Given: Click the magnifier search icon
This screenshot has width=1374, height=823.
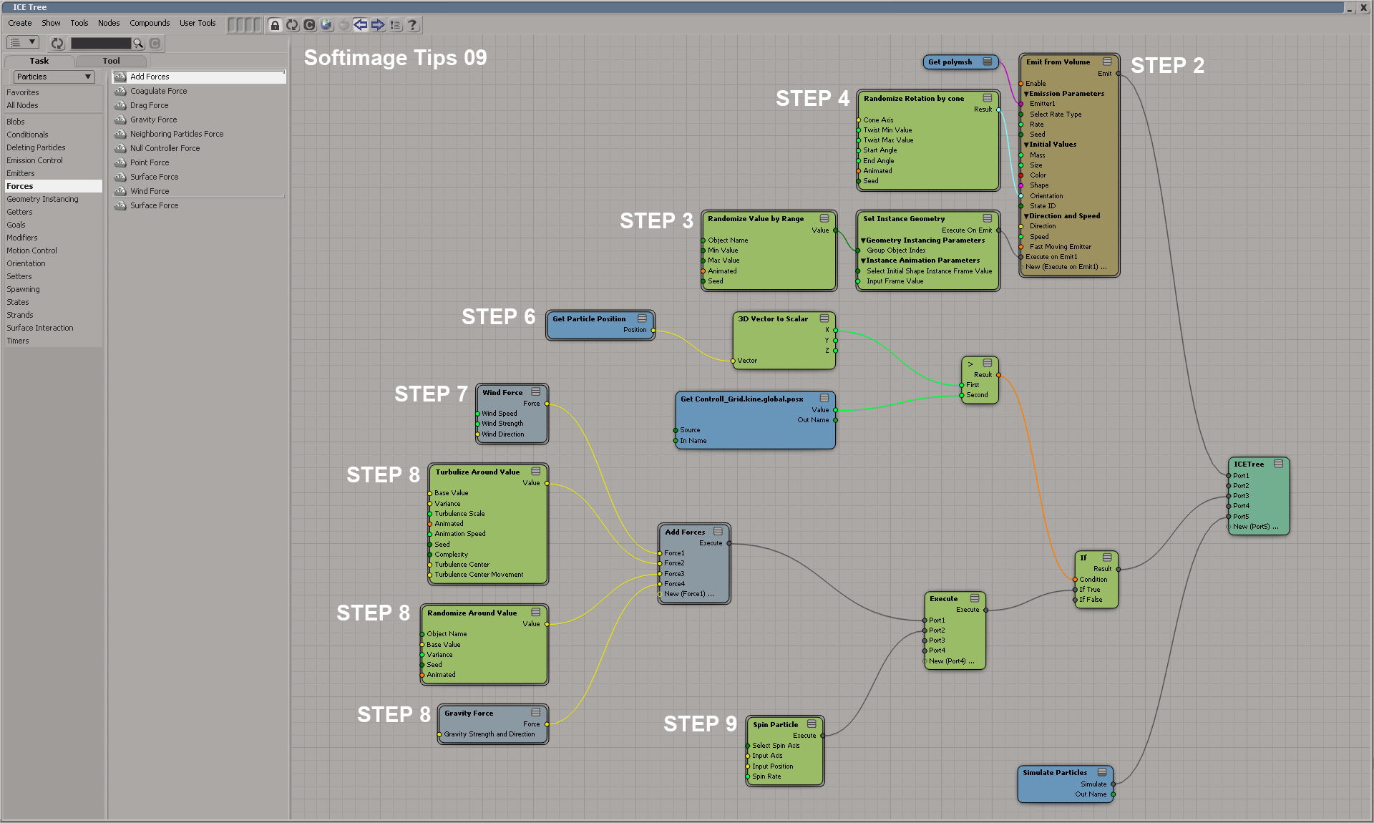Looking at the screenshot, I should point(138,44).
